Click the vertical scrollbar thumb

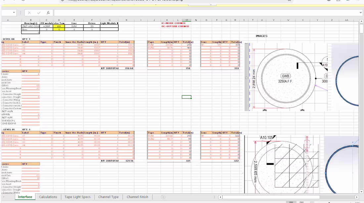[361, 28]
